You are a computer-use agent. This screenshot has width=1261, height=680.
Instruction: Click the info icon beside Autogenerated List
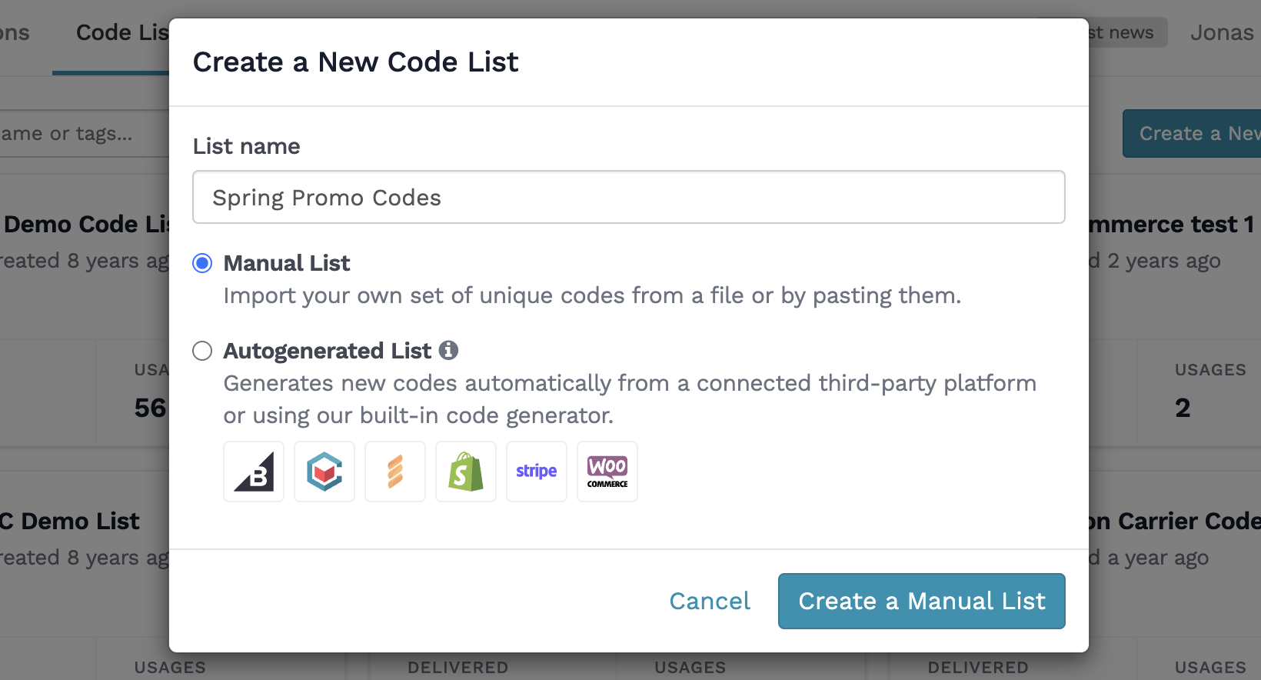tap(449, 351)
